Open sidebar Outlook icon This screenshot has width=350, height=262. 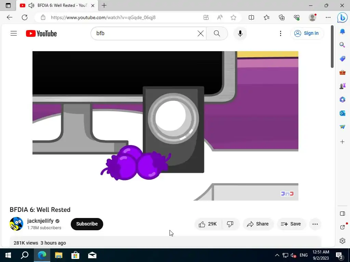click(342, 113)
